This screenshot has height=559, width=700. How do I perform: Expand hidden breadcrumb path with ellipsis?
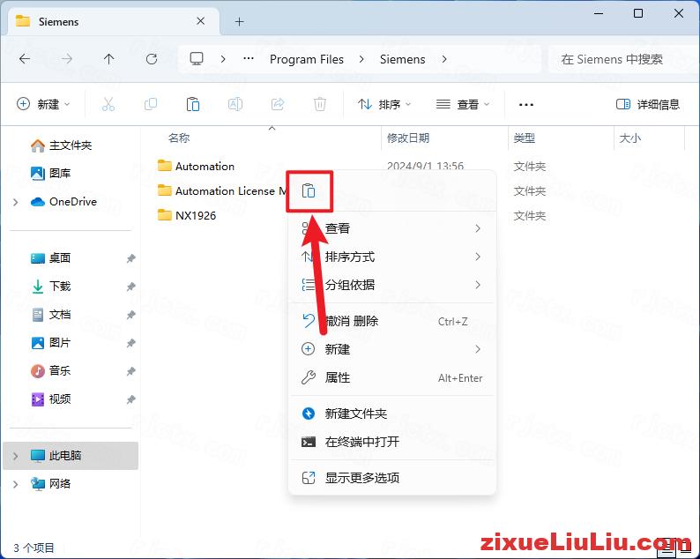pyautogui.click(x=249, y=59)
